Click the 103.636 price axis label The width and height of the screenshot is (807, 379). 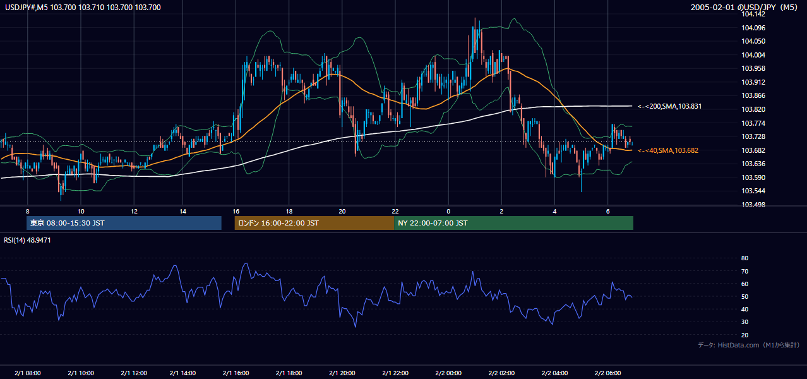click(x=754, y=164)
